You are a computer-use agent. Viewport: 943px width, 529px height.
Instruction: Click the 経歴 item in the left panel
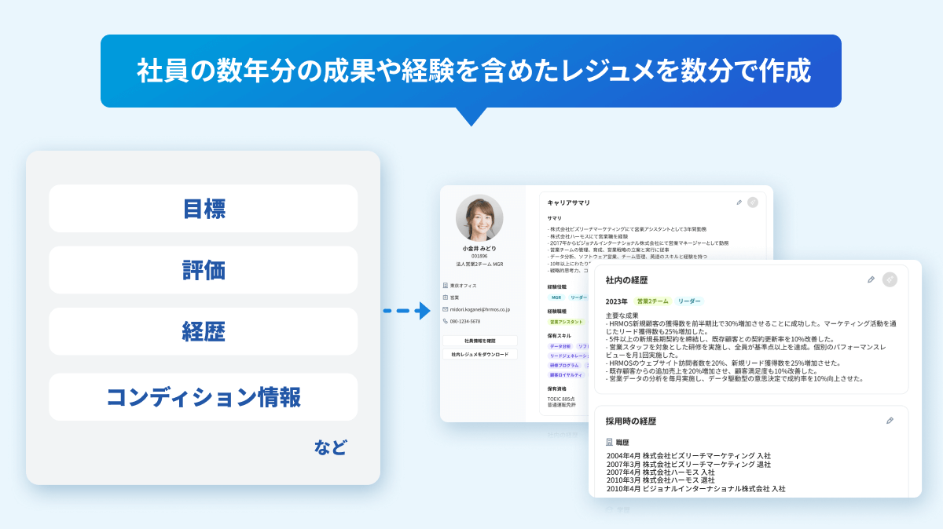(x=203, y=330)
